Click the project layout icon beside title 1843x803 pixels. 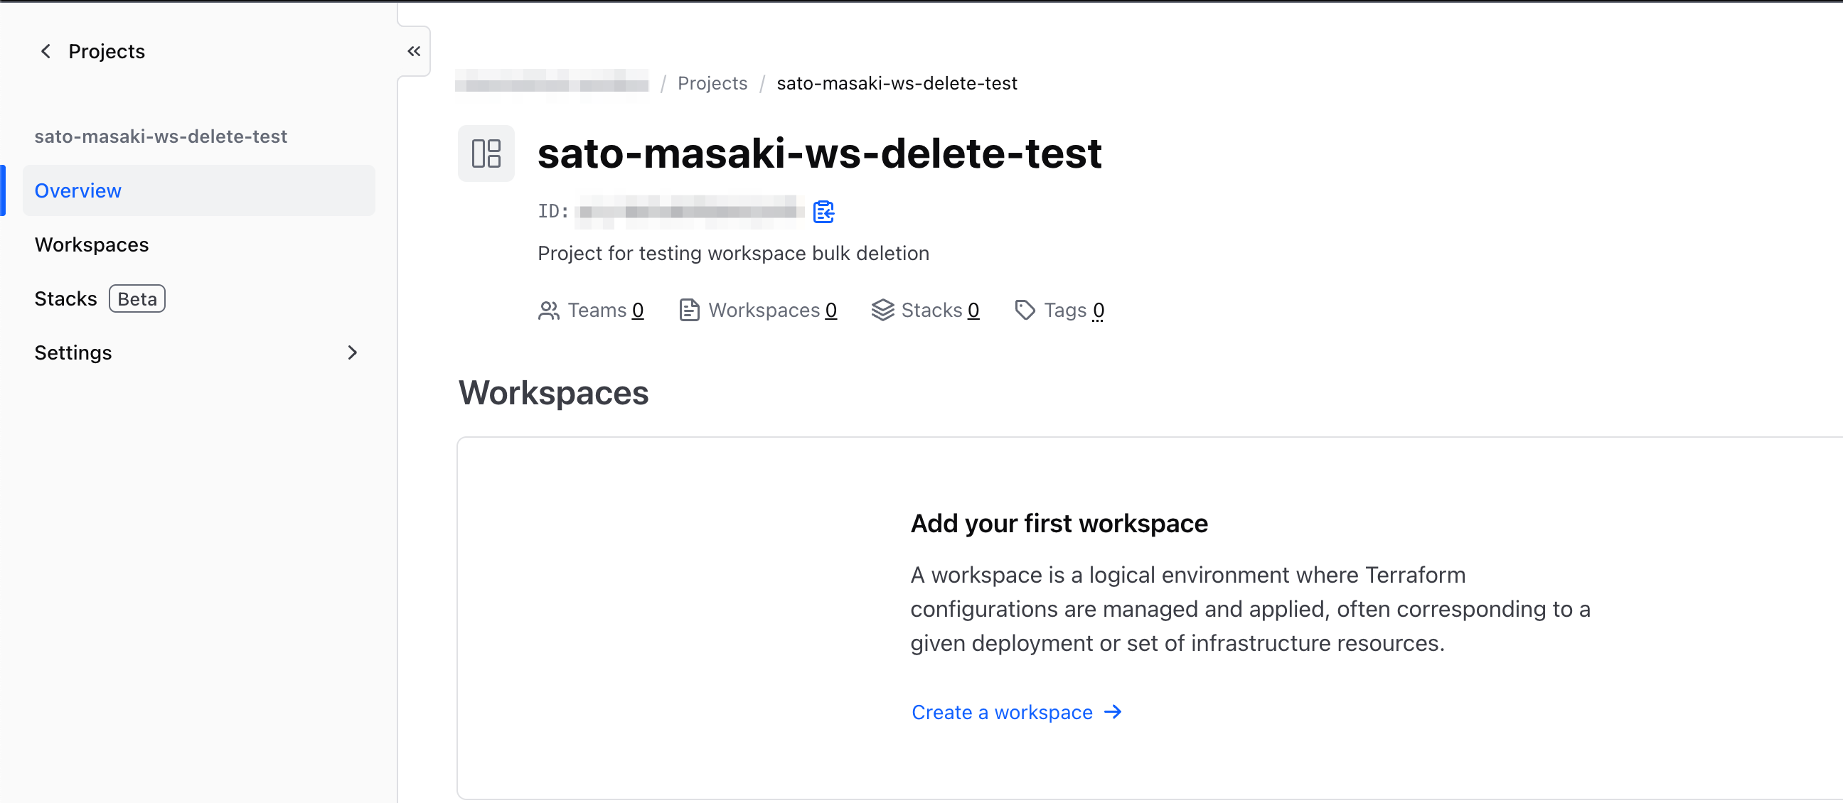pos(486,153)
